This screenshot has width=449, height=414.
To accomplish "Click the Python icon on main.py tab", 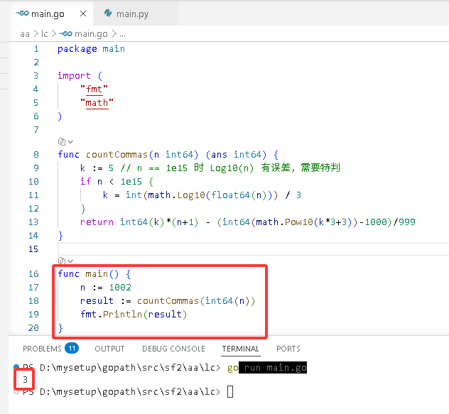I will [x=108, y=13].
